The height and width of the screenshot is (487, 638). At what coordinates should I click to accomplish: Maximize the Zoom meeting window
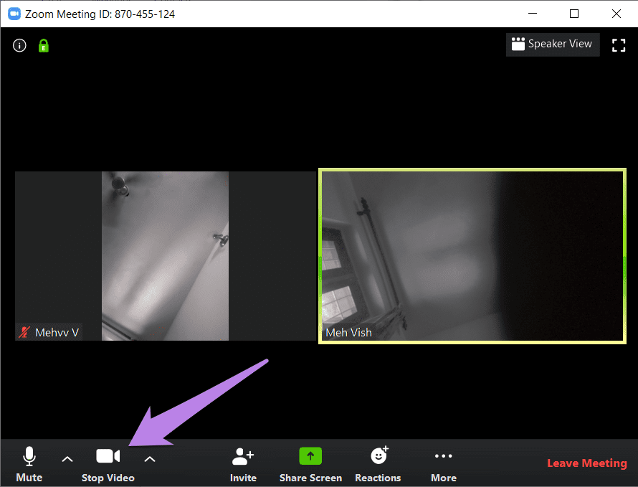(573, 14)
